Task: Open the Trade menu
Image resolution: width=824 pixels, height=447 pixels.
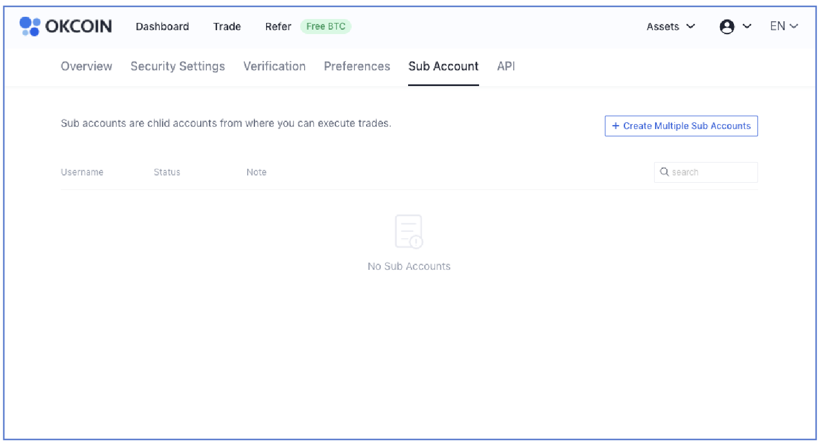Action: coord(227,26)
